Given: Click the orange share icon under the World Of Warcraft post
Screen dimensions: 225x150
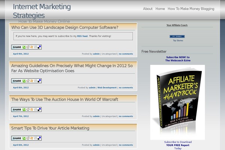Looking at the screenshot, I should (31, 109).
